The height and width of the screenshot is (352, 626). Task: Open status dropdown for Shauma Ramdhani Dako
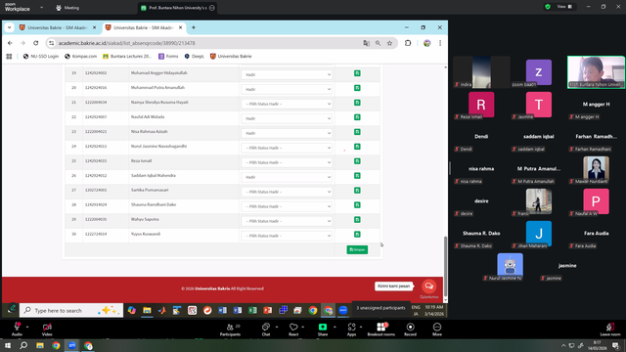(x=287, y=206)
